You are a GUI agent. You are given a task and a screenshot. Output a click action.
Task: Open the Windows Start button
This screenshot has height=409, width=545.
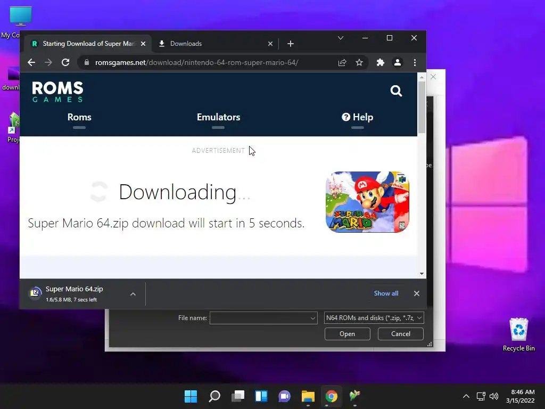click(191, 396)
